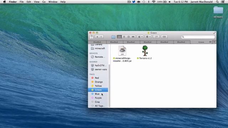Open Notification Center

pyautogui.click(x=223, y=2)
